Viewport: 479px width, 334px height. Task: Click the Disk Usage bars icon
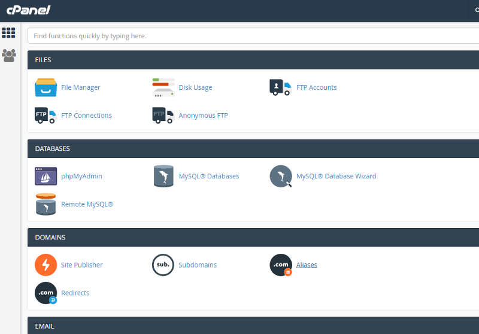[163, 87]
